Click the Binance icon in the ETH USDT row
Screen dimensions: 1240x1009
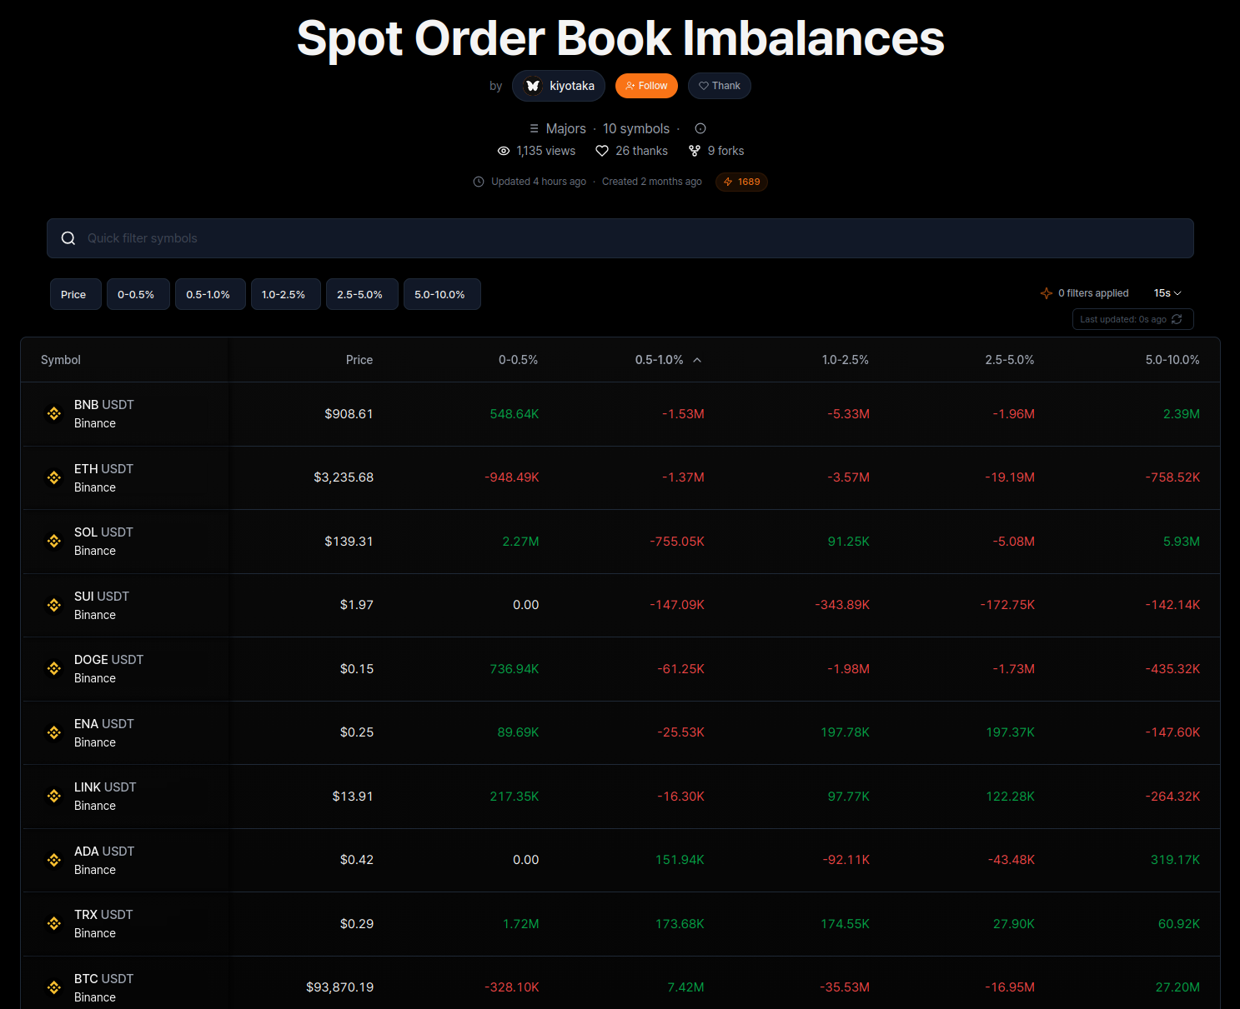54,477
